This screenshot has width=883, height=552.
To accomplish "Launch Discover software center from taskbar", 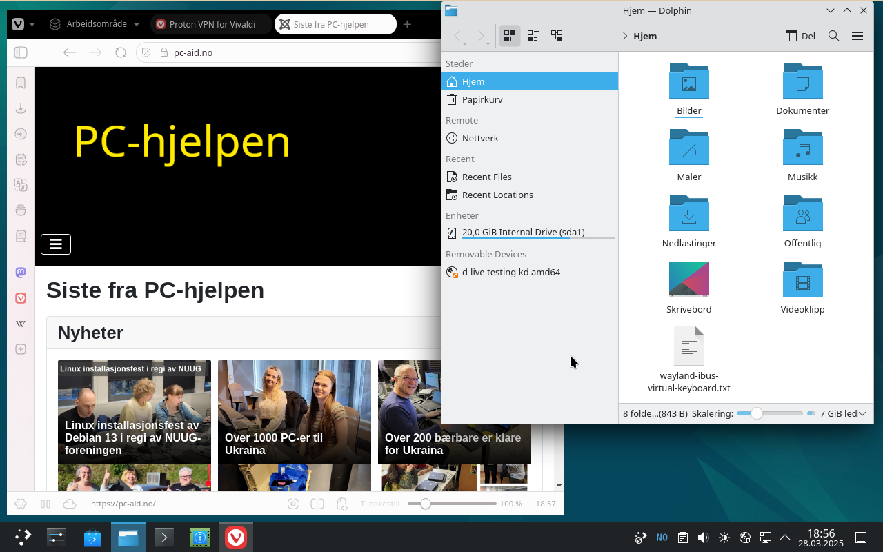I will point(92,537).
